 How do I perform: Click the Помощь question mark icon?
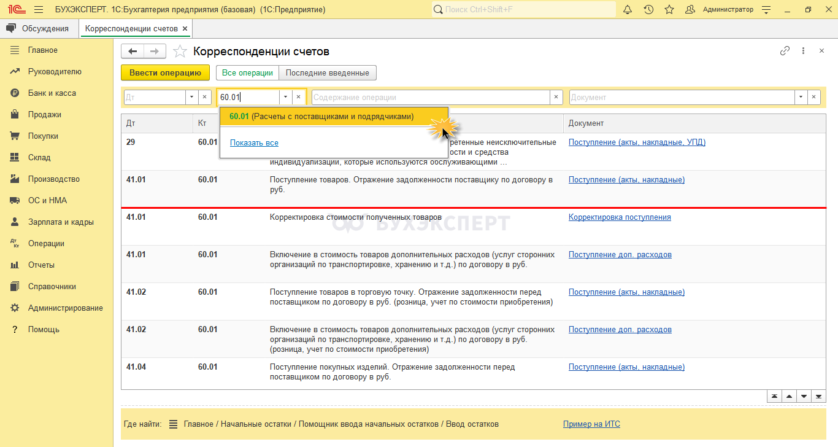point(15,330)
